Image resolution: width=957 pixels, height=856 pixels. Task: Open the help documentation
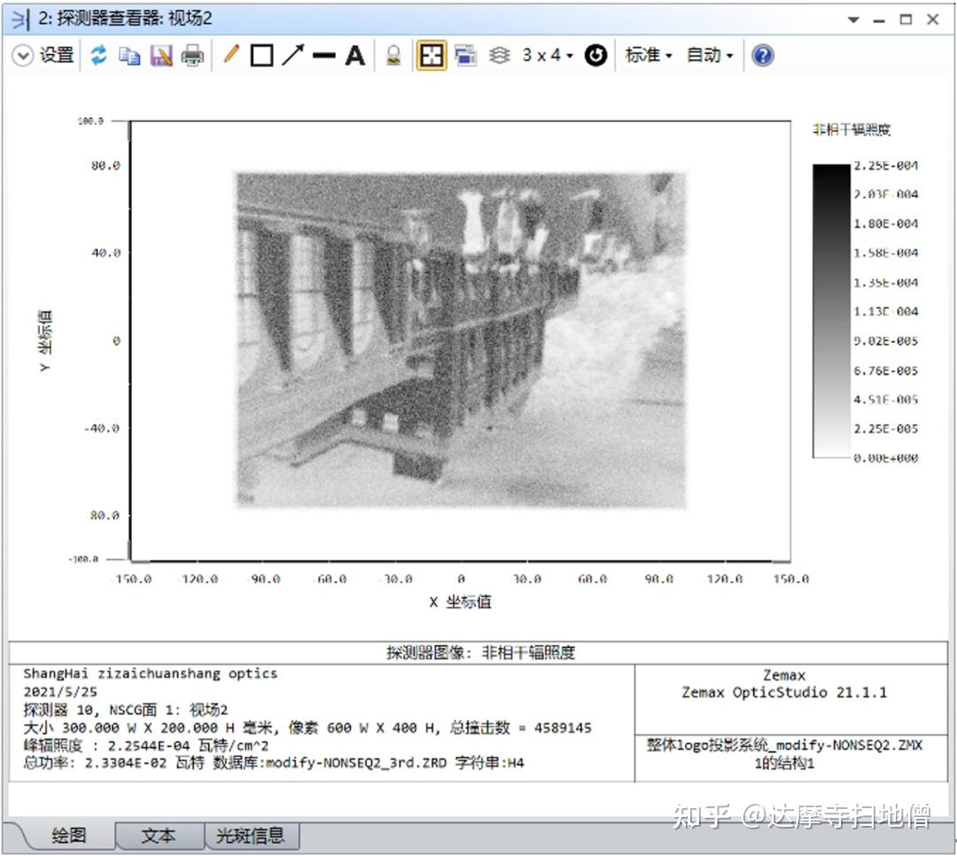[761, 55]
